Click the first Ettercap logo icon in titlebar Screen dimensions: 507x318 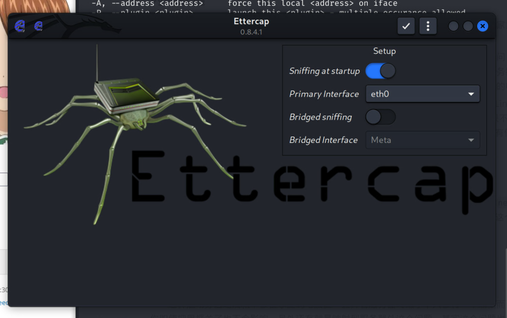20,26
